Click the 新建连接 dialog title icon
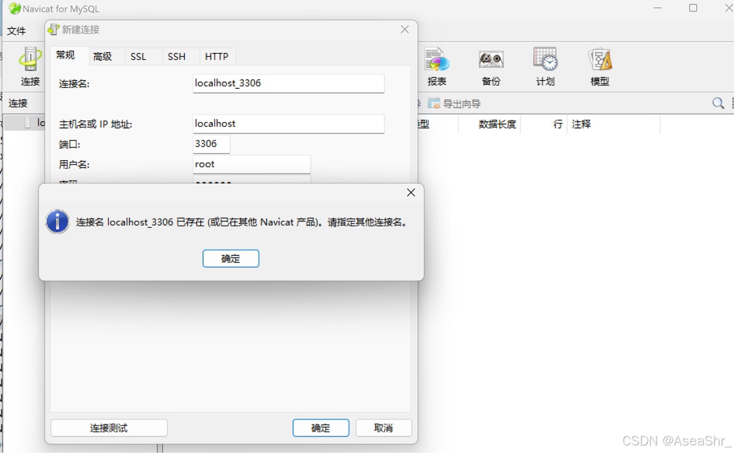This screenshot has width=734, height=453. click(53, 29)
